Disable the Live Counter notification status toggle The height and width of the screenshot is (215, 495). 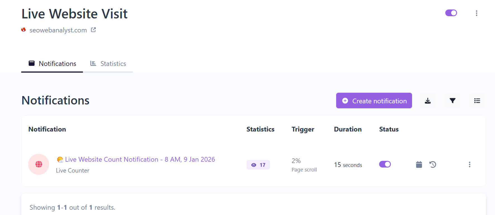coord(385,164)
